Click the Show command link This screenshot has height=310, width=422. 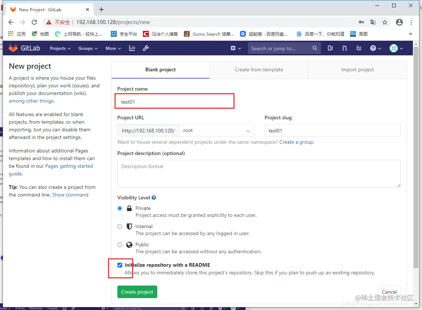(x=70, y=195)
